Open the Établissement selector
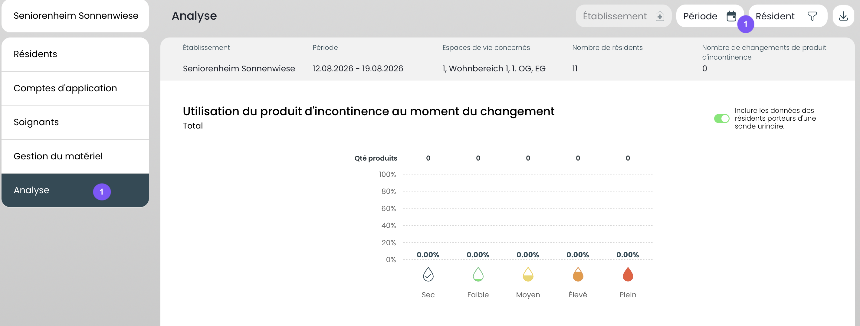 pos(623,16)
